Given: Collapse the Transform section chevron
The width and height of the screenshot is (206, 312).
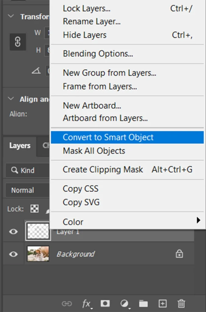Looking at the screenshot, I should pos(11,16).
